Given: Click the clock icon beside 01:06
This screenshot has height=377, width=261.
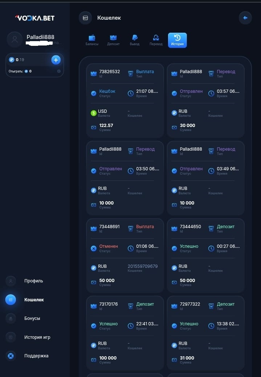Looking at the screenshot, I should coord(131,249).
